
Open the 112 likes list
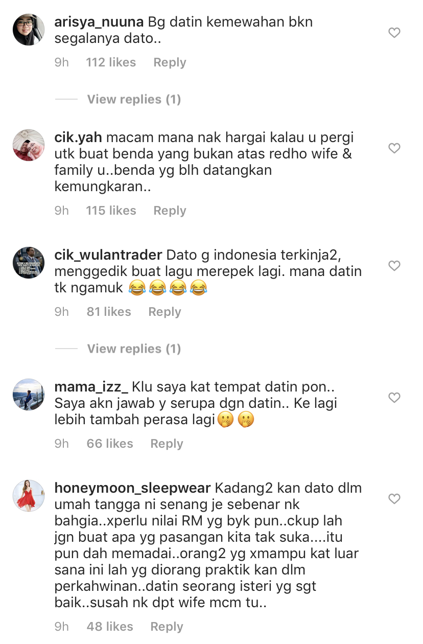(x=111, y=62)
